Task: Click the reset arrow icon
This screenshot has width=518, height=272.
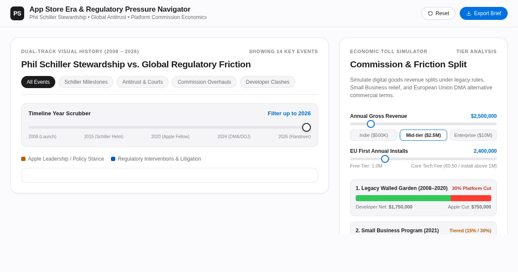Action: click(430, 13)
